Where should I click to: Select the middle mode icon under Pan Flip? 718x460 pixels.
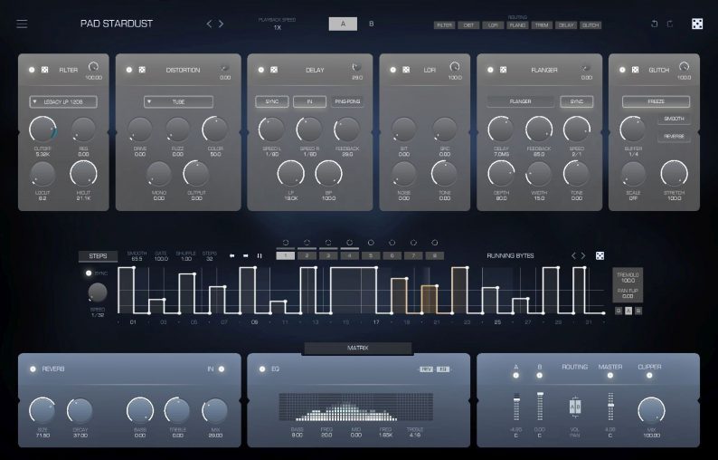pyautogui.click(x=628, y=311)
